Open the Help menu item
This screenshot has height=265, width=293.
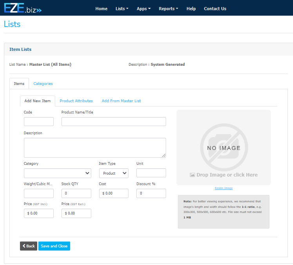pyautogui.click(x=191, y=9)
